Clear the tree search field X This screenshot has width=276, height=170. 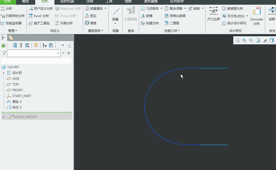coord(58,53)
